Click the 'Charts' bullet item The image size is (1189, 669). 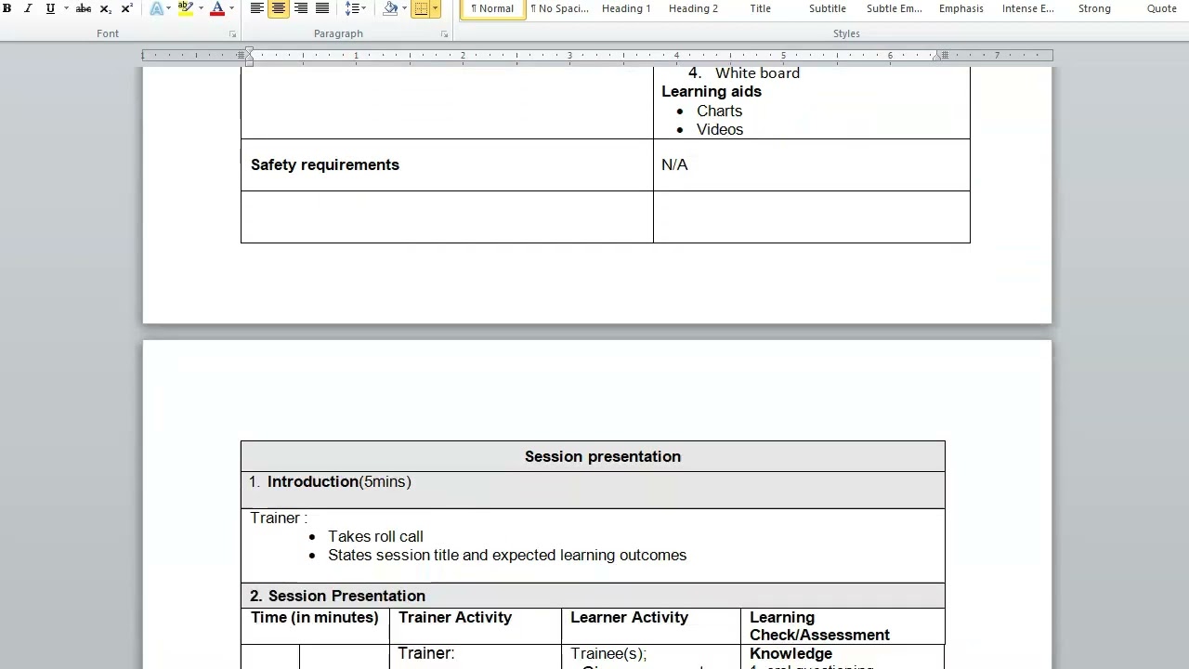[720, 111]
